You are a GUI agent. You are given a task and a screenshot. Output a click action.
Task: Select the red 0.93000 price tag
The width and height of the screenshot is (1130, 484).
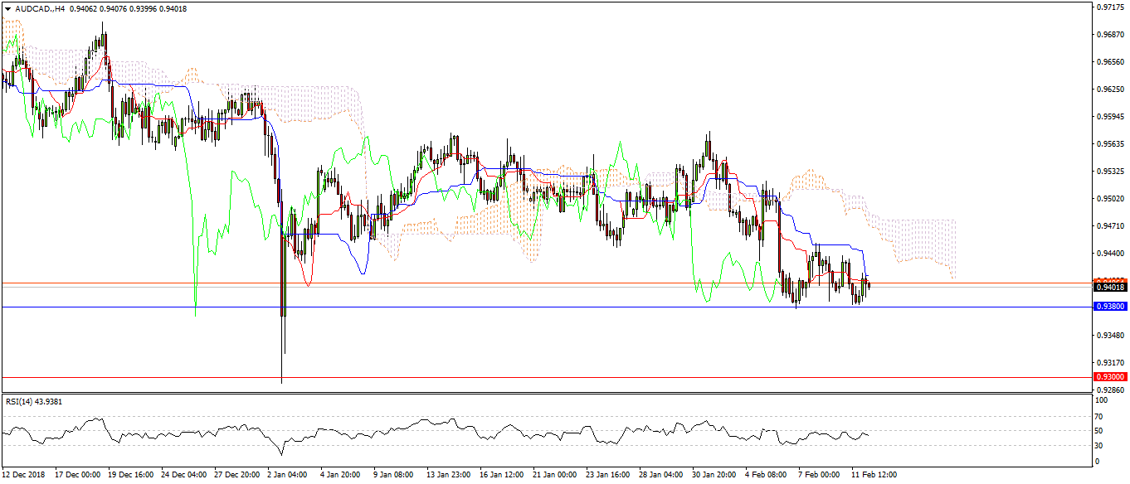click(1110, 377)
